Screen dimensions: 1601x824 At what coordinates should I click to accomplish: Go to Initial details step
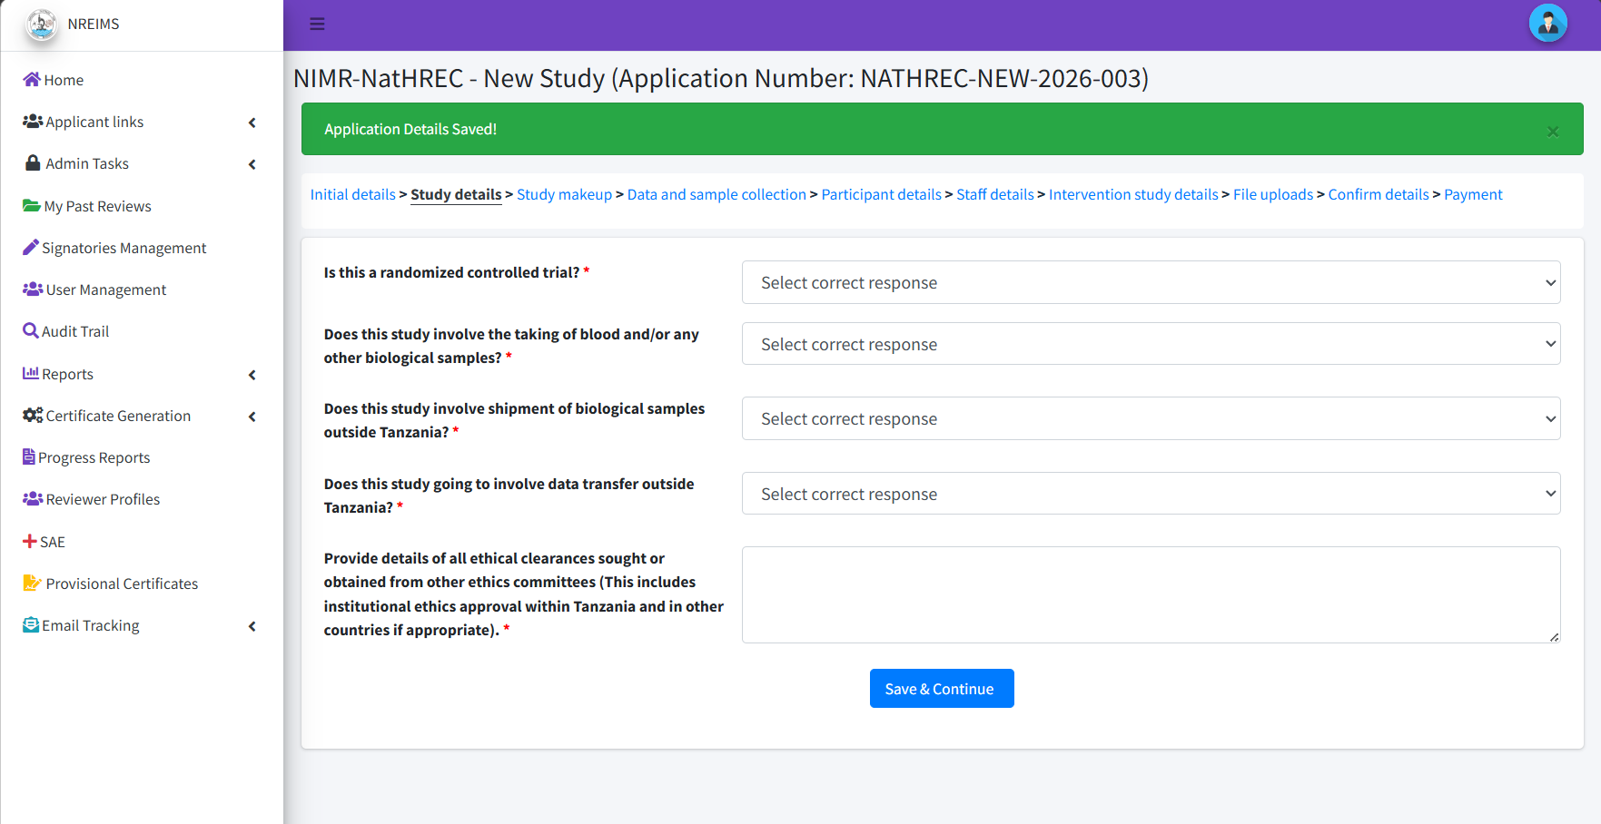(x=353, y=194)
